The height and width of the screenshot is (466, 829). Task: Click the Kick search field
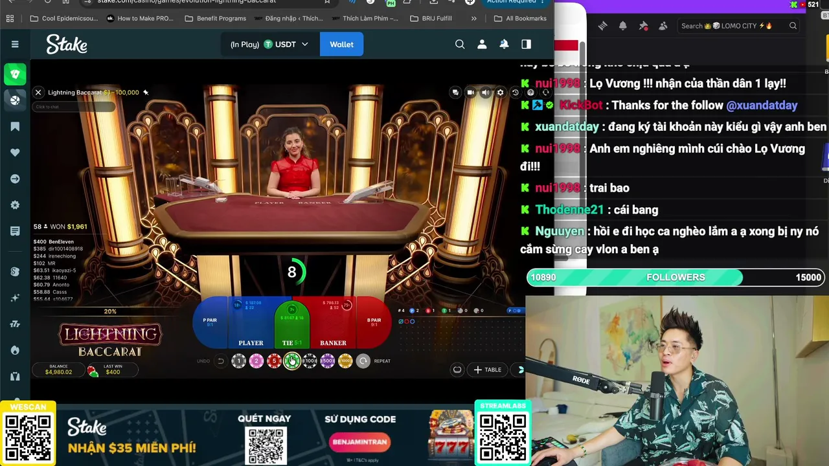coord(739,26)
